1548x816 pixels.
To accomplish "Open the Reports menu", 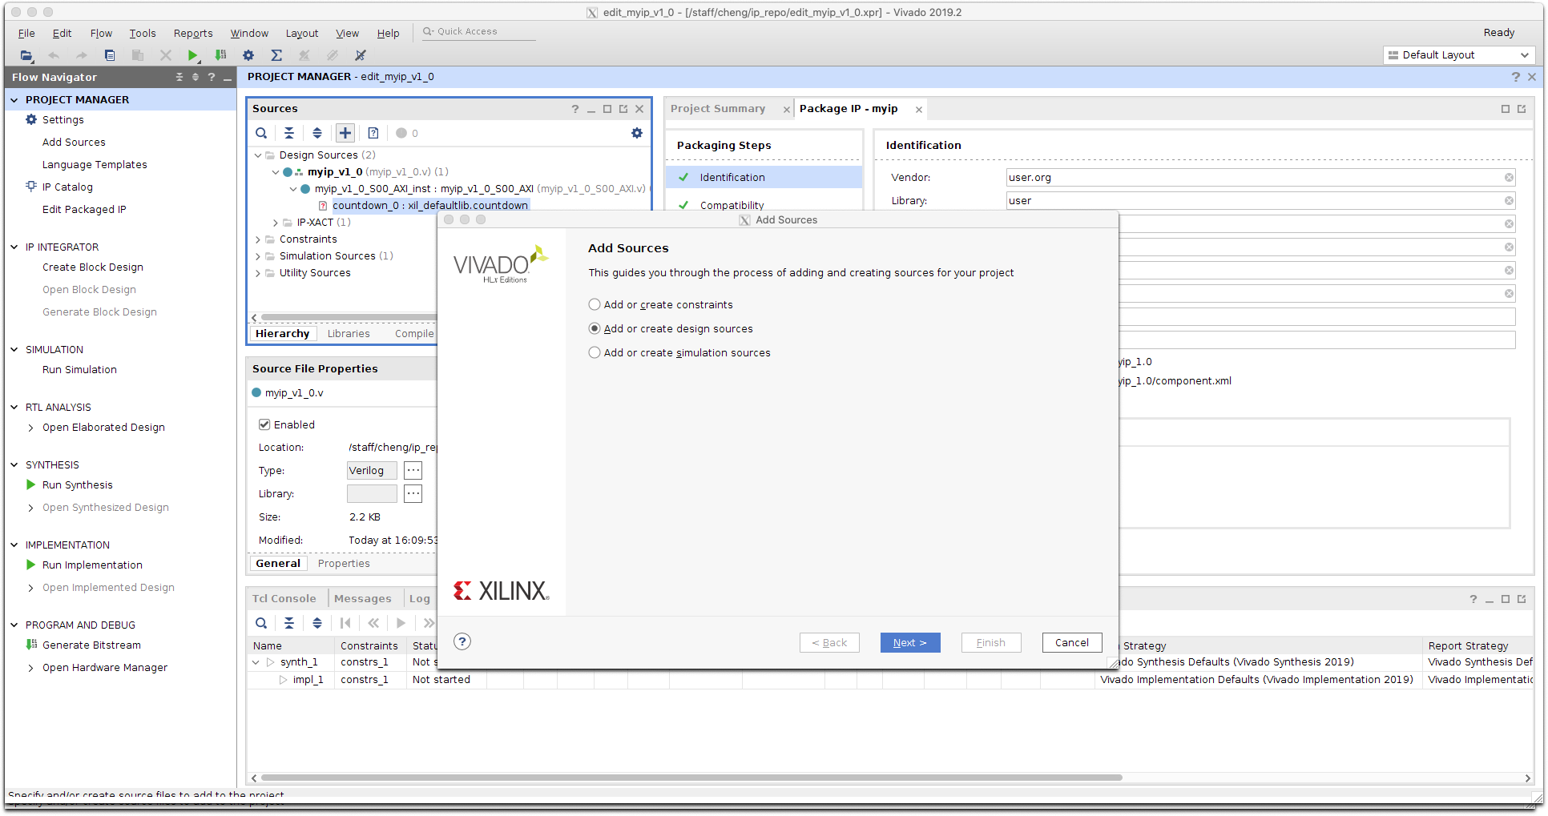I will click(193, 33).
